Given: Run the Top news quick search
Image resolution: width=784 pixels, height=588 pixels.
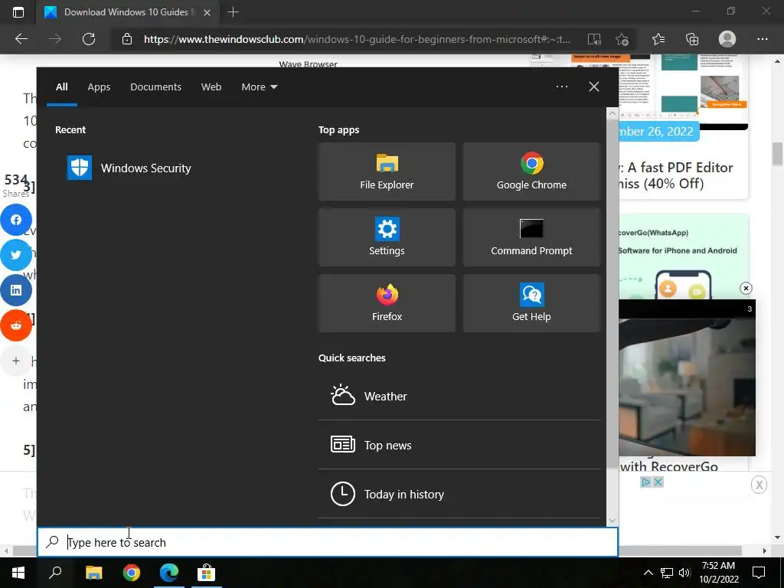Looking at the screenshot, I should click(x=459, y=445).
